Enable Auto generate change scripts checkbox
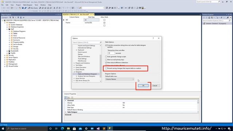Image resolution: width=233 pixels, height=131 pixels. point(106,57)
